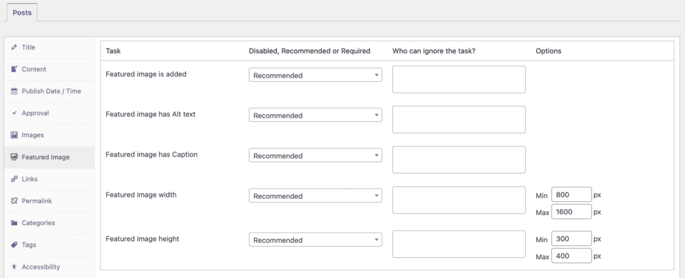685x278 pixels.
Task: Open the Tags section
Action: click(49, 245)
